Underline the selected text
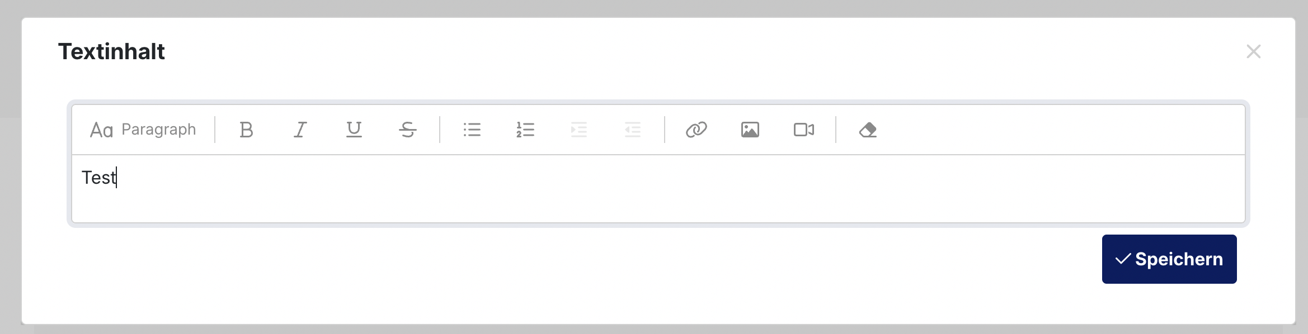This screenshot has height=334, width=1308. click(x=354, y=130)
